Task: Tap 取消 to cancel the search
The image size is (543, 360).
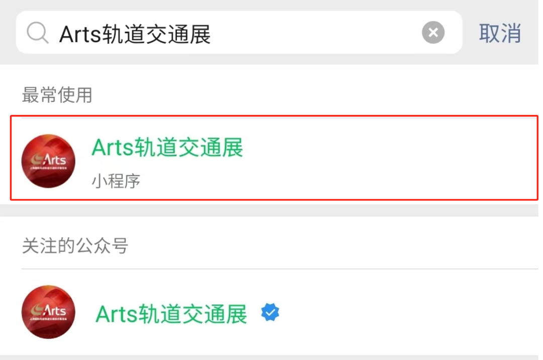Action: point(500,33)
